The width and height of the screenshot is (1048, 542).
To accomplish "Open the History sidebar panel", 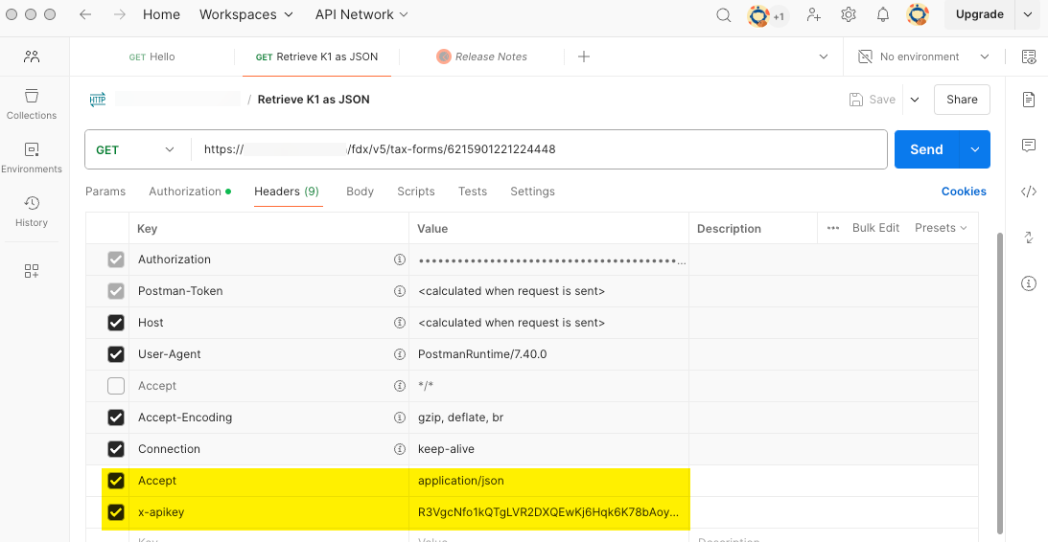I will [x=32, y=211].
